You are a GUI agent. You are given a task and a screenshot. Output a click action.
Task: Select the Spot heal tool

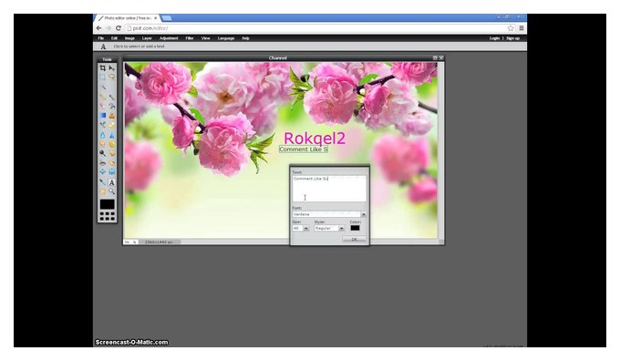[x=112, y=162]
